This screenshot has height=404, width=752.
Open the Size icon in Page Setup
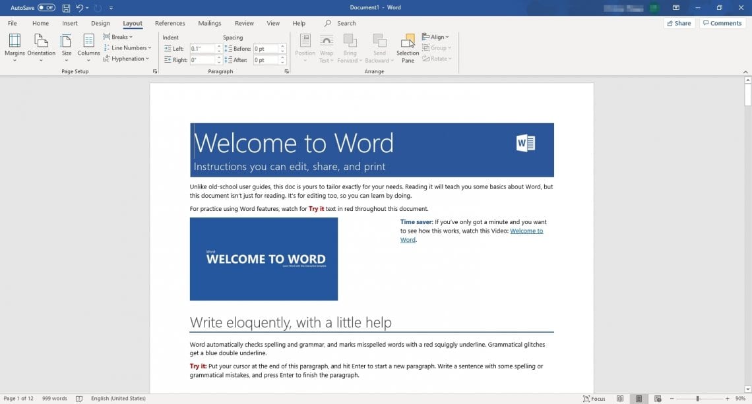click(x=66, y=47)
